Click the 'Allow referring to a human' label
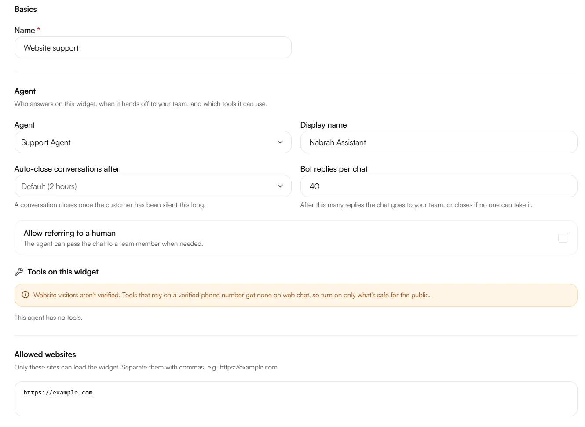585x427 pixels. (69, 233)
